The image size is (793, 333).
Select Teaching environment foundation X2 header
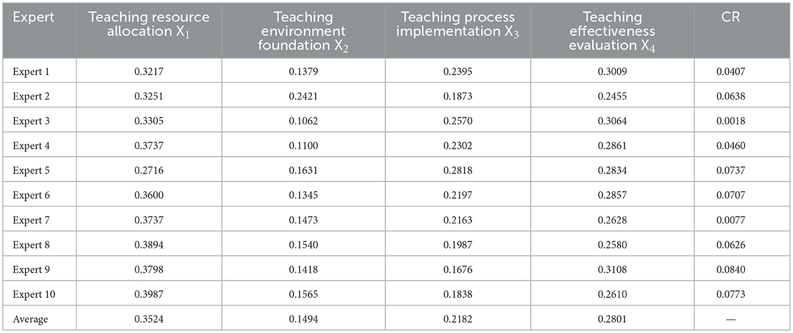(303, 31)
